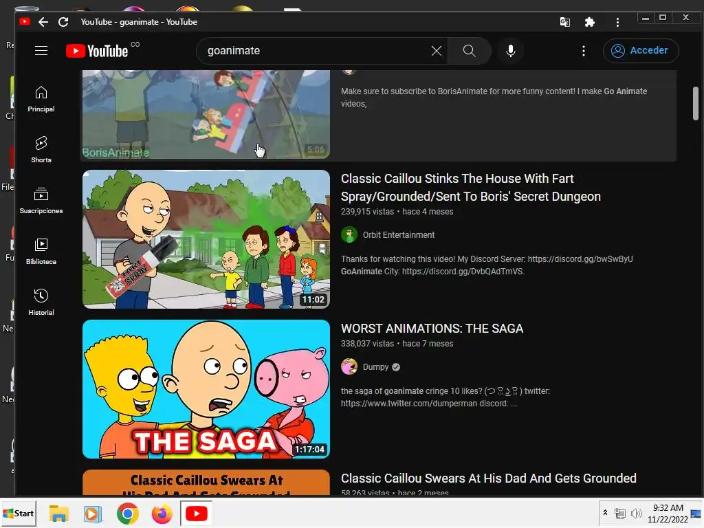
Task: Click the Acceder sign-in button
Action: 641,51
